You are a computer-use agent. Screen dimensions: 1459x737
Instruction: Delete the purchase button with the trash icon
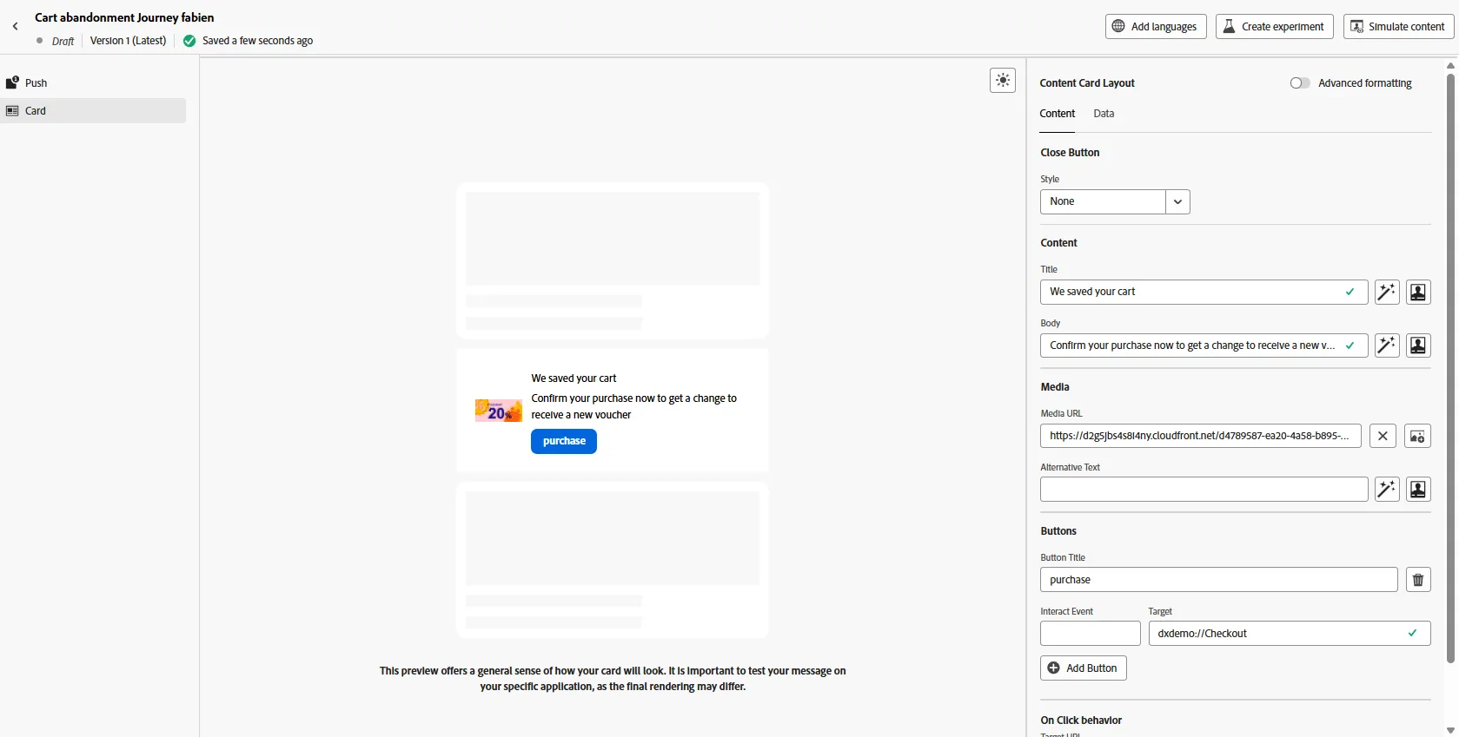click(x=1418, y=580)
